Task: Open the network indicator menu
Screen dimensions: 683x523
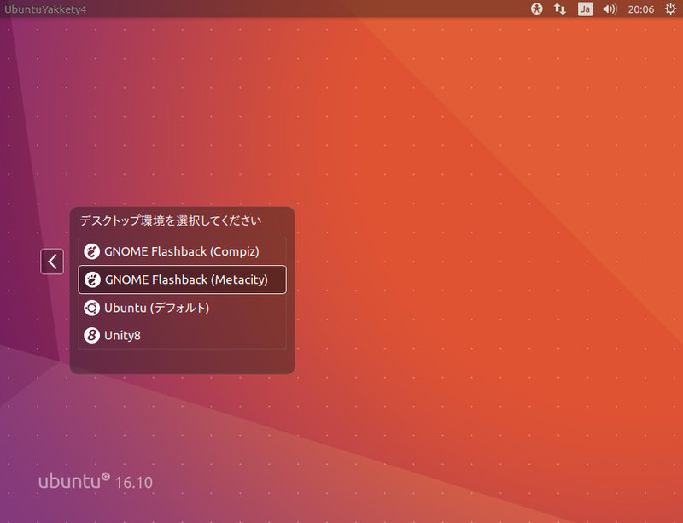Action: point(560,9)
